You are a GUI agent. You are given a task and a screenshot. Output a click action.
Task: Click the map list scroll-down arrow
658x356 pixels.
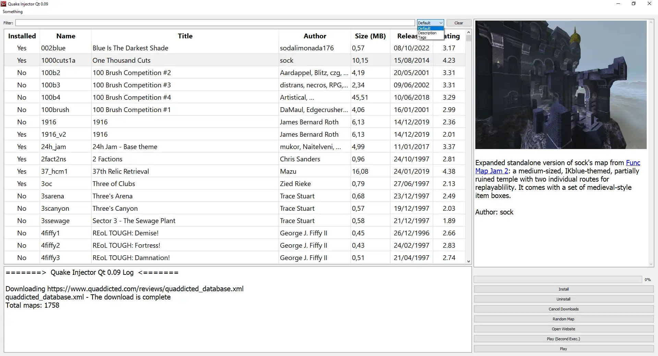pyautogui.click(x=468, y=261)
